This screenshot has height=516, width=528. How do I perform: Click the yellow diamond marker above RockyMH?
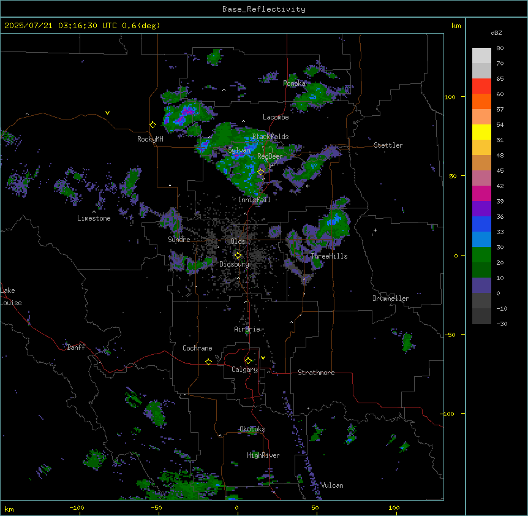(153, 125)
